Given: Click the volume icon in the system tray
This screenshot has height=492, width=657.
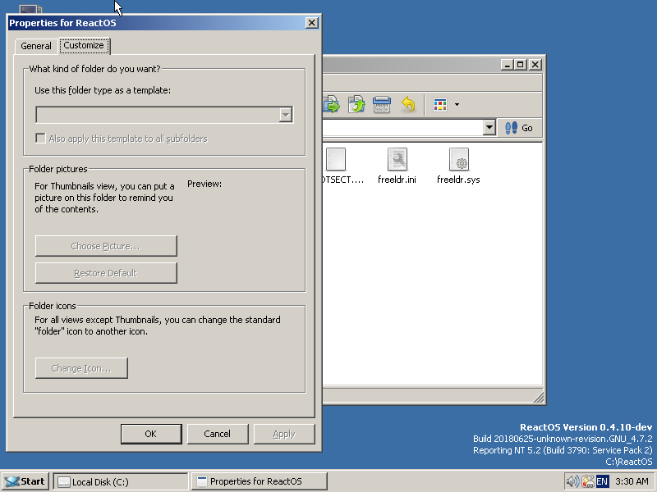Looking at the screenshot, I should coord(573,481).
